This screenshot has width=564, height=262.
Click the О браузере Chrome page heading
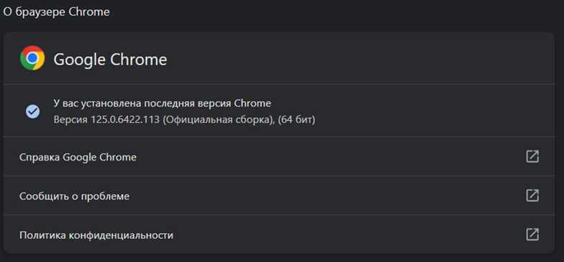tap(56, 12)
